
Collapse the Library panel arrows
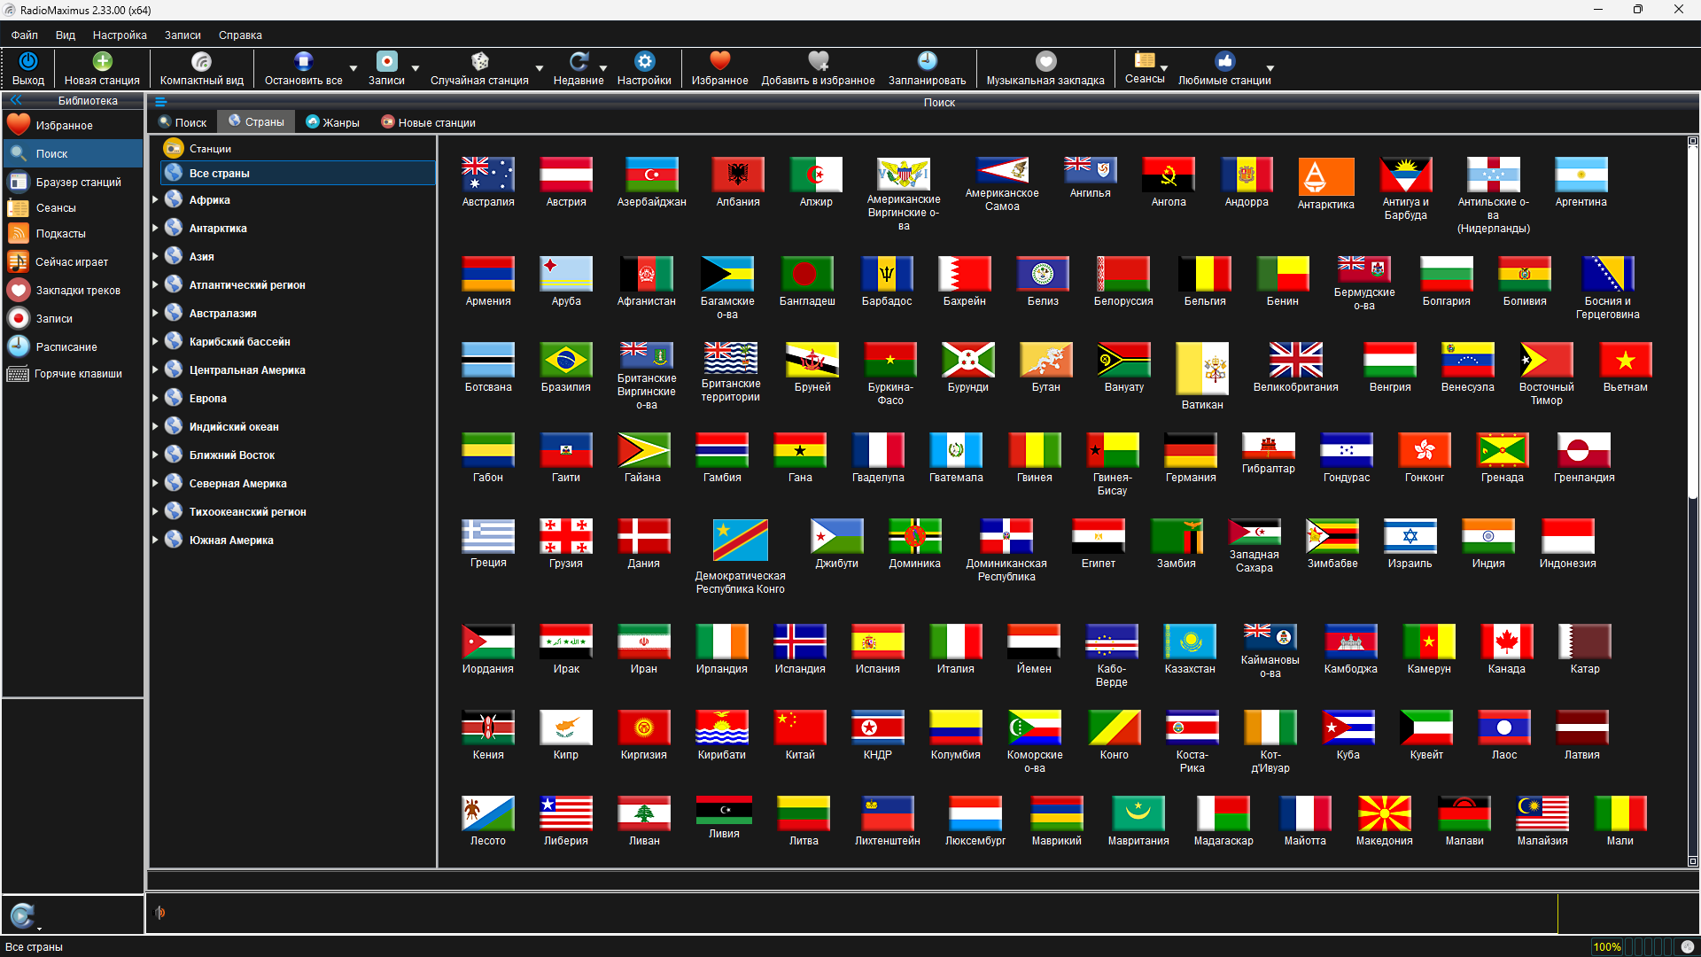(15, 101)
